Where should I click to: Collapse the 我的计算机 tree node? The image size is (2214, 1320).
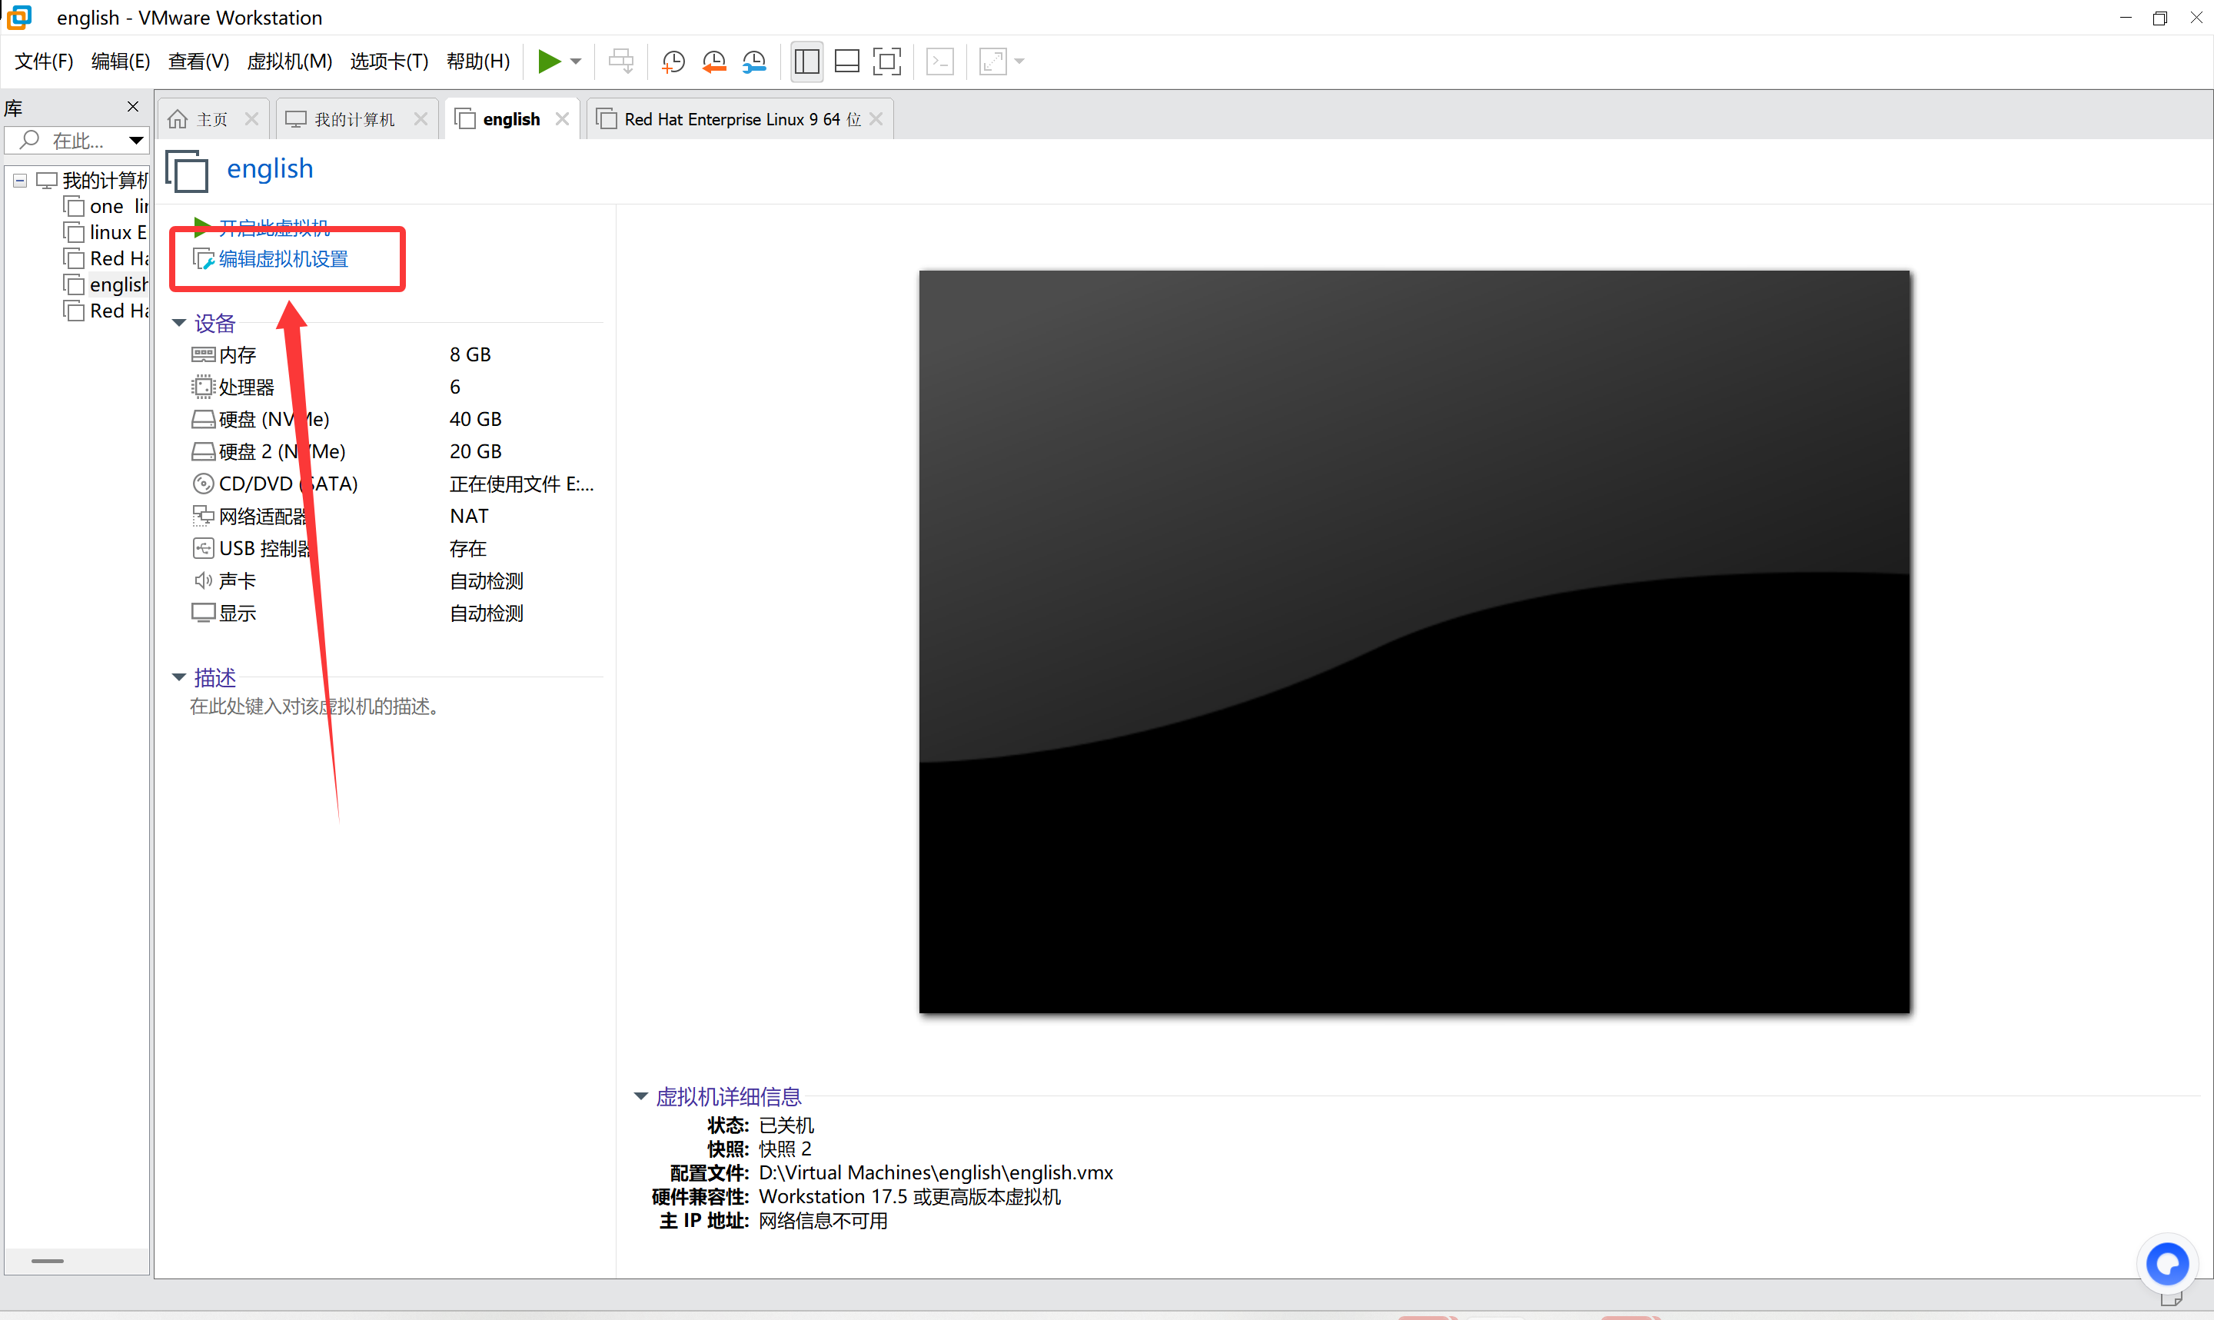coord(19,181)
